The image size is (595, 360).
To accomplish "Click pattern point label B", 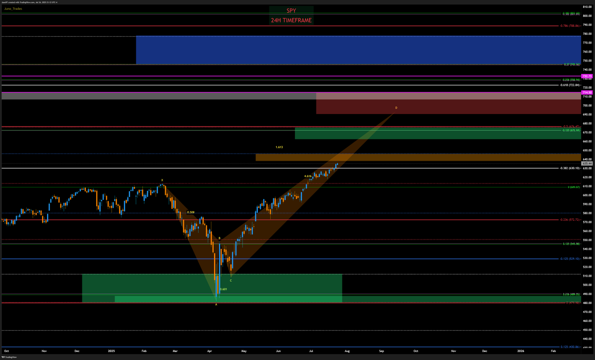I will click(220, 239).
